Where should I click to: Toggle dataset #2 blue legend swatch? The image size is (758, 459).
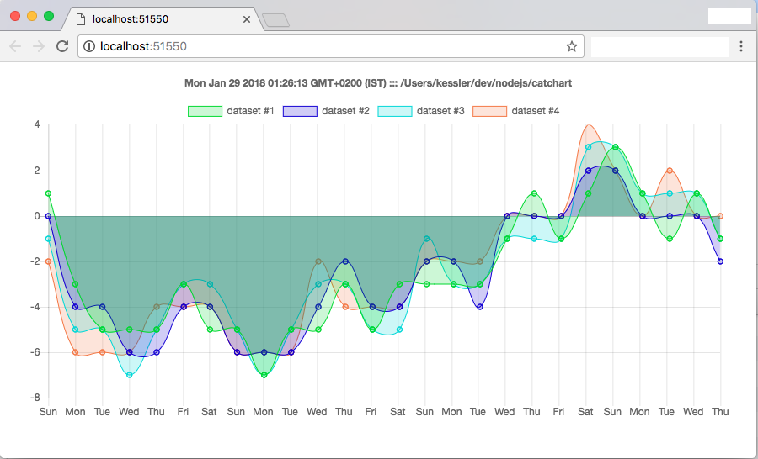(300, 111)
